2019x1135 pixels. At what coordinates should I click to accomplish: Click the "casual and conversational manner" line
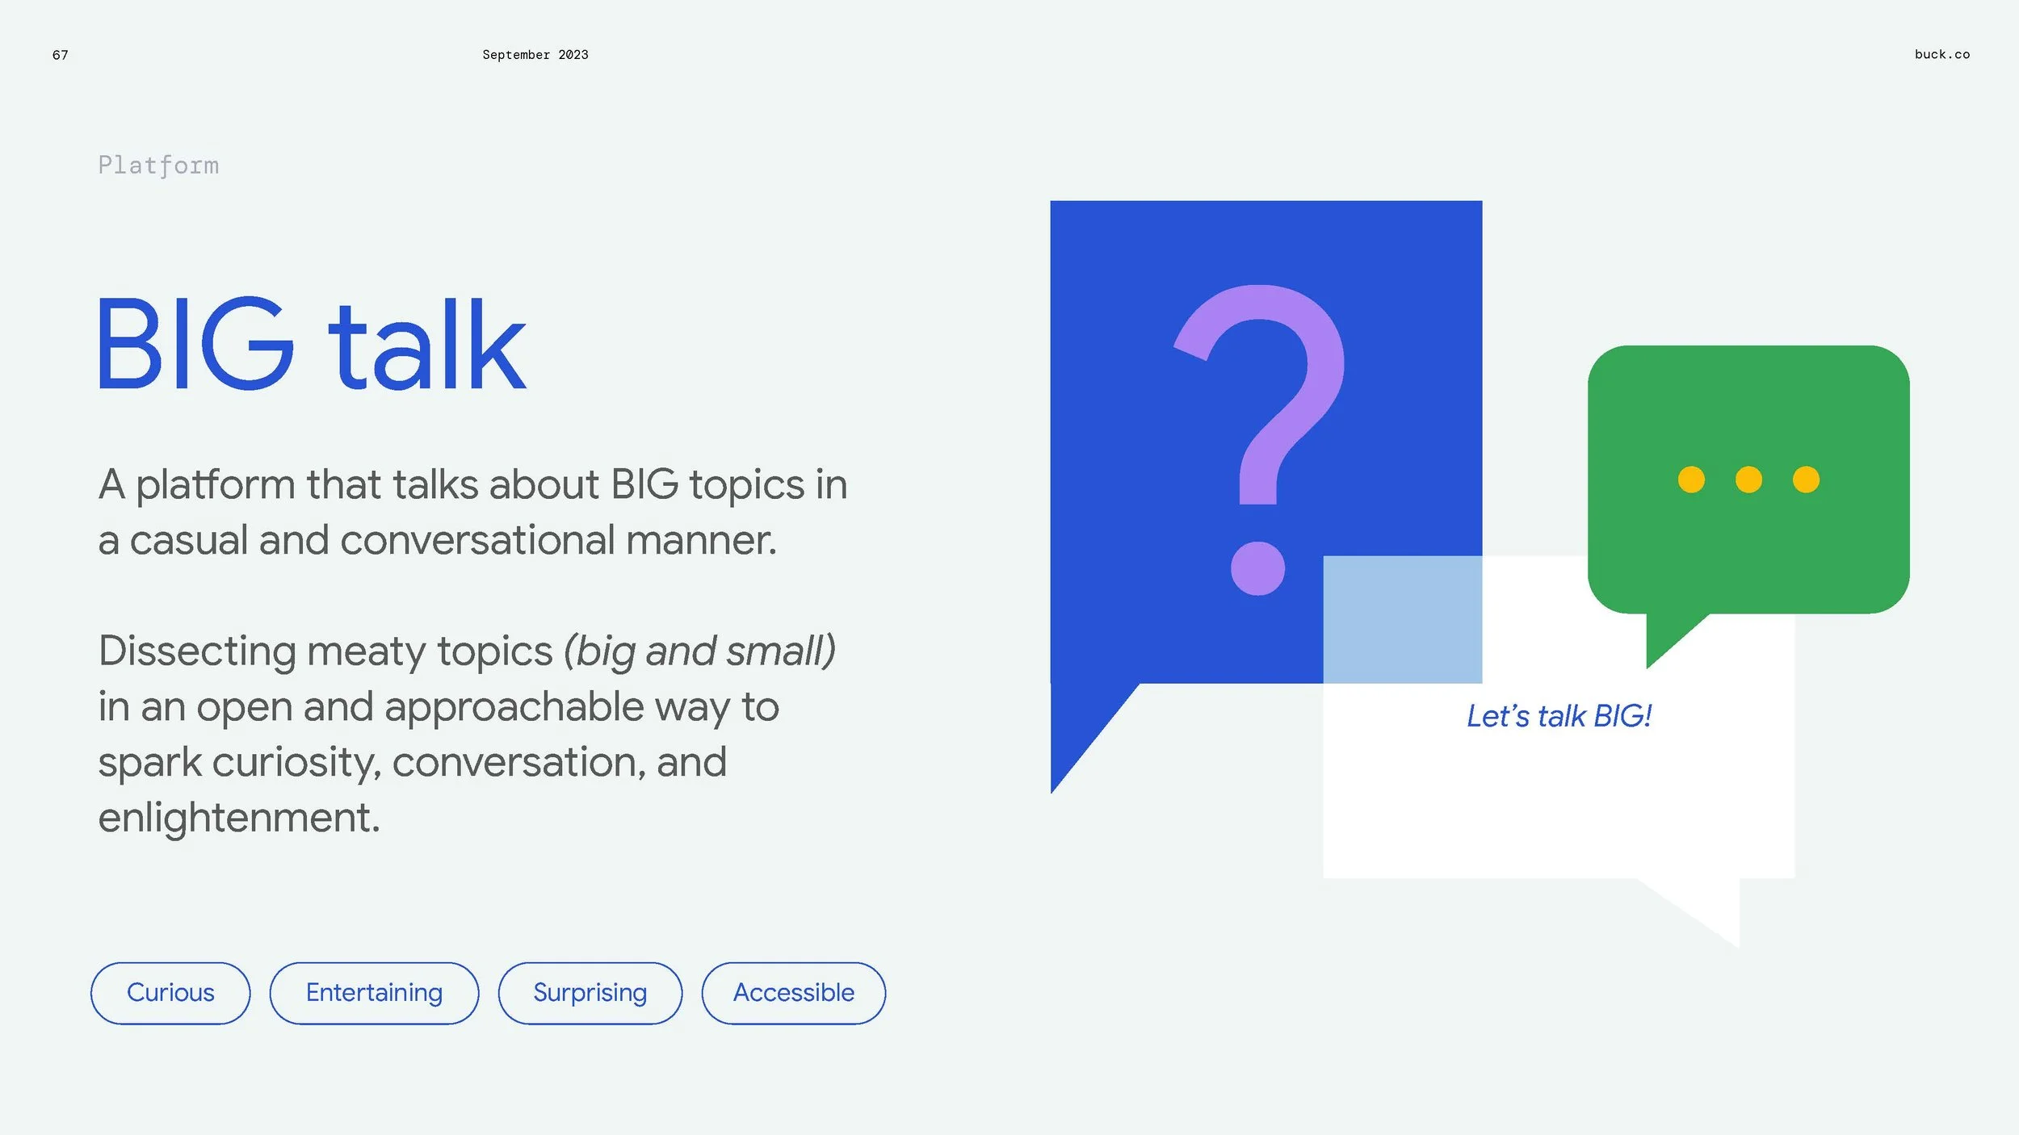437,540
